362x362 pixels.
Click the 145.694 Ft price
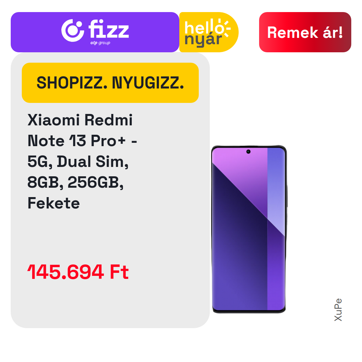tap(78, 272)
